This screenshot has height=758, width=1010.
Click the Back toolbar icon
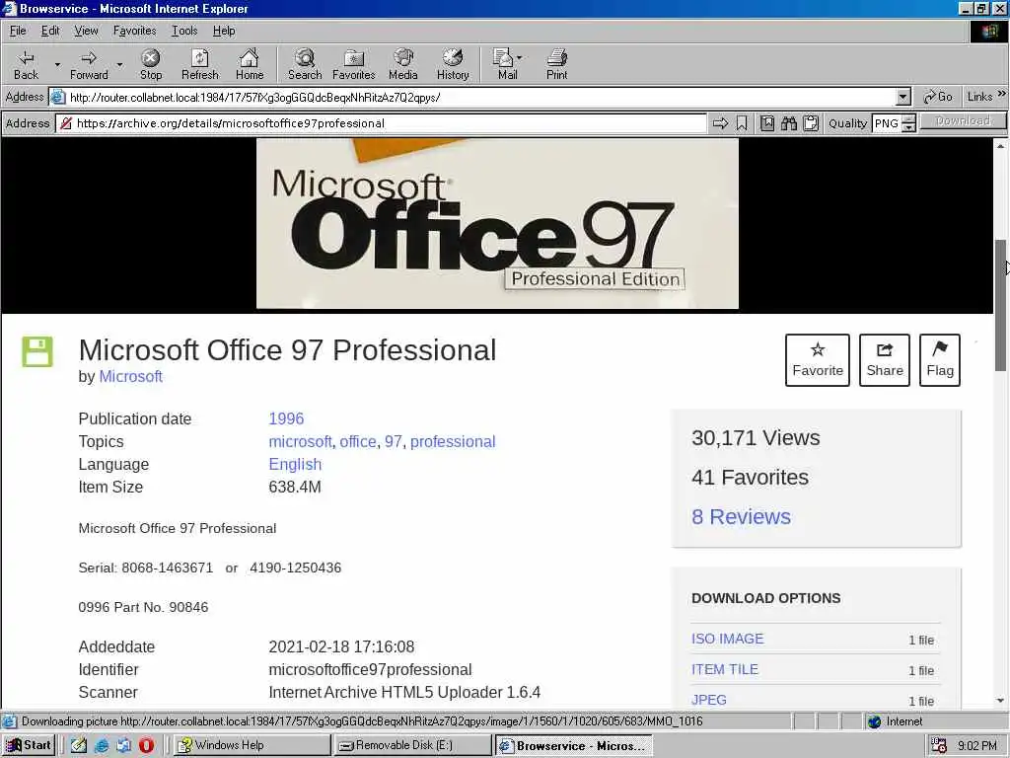(26, 64)
